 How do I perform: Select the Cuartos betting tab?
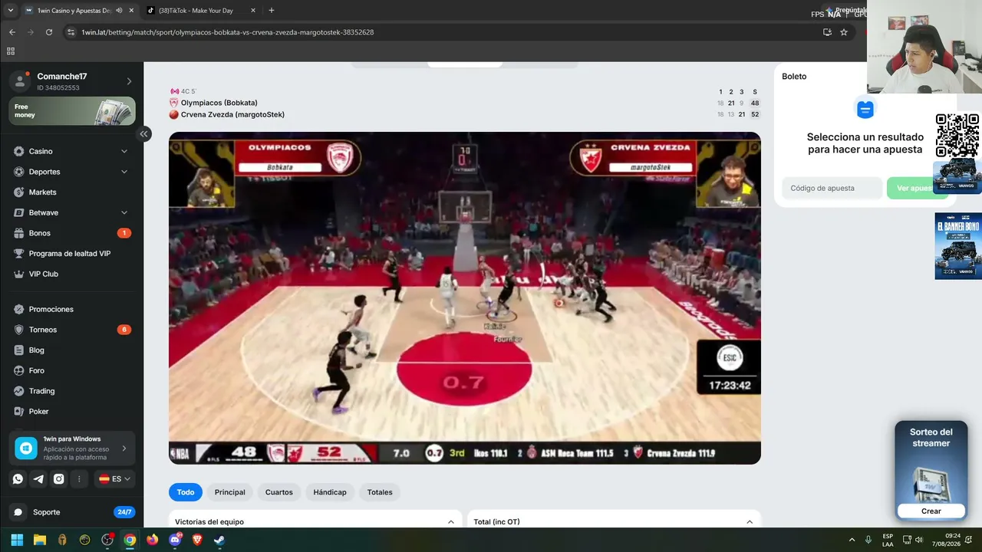click(279, 492)
